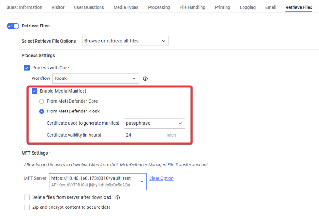Toggle the Retrieve Files switch

[13, 26]
